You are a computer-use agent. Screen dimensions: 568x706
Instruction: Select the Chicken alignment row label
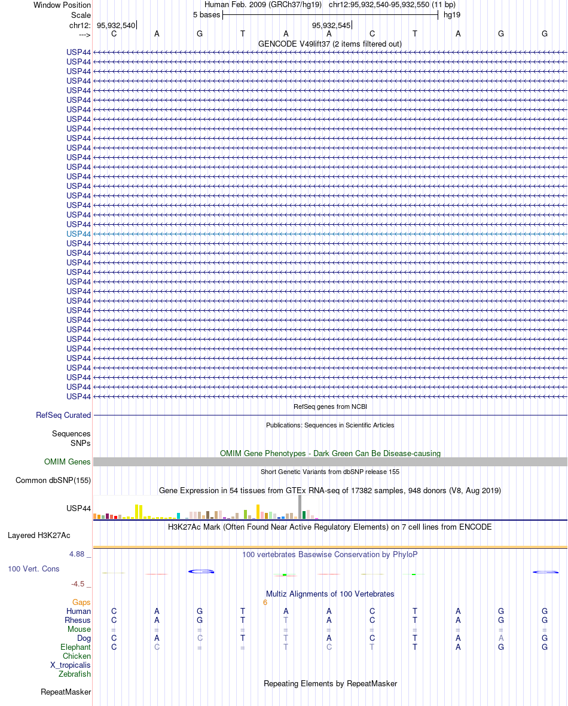click(77, 656)
